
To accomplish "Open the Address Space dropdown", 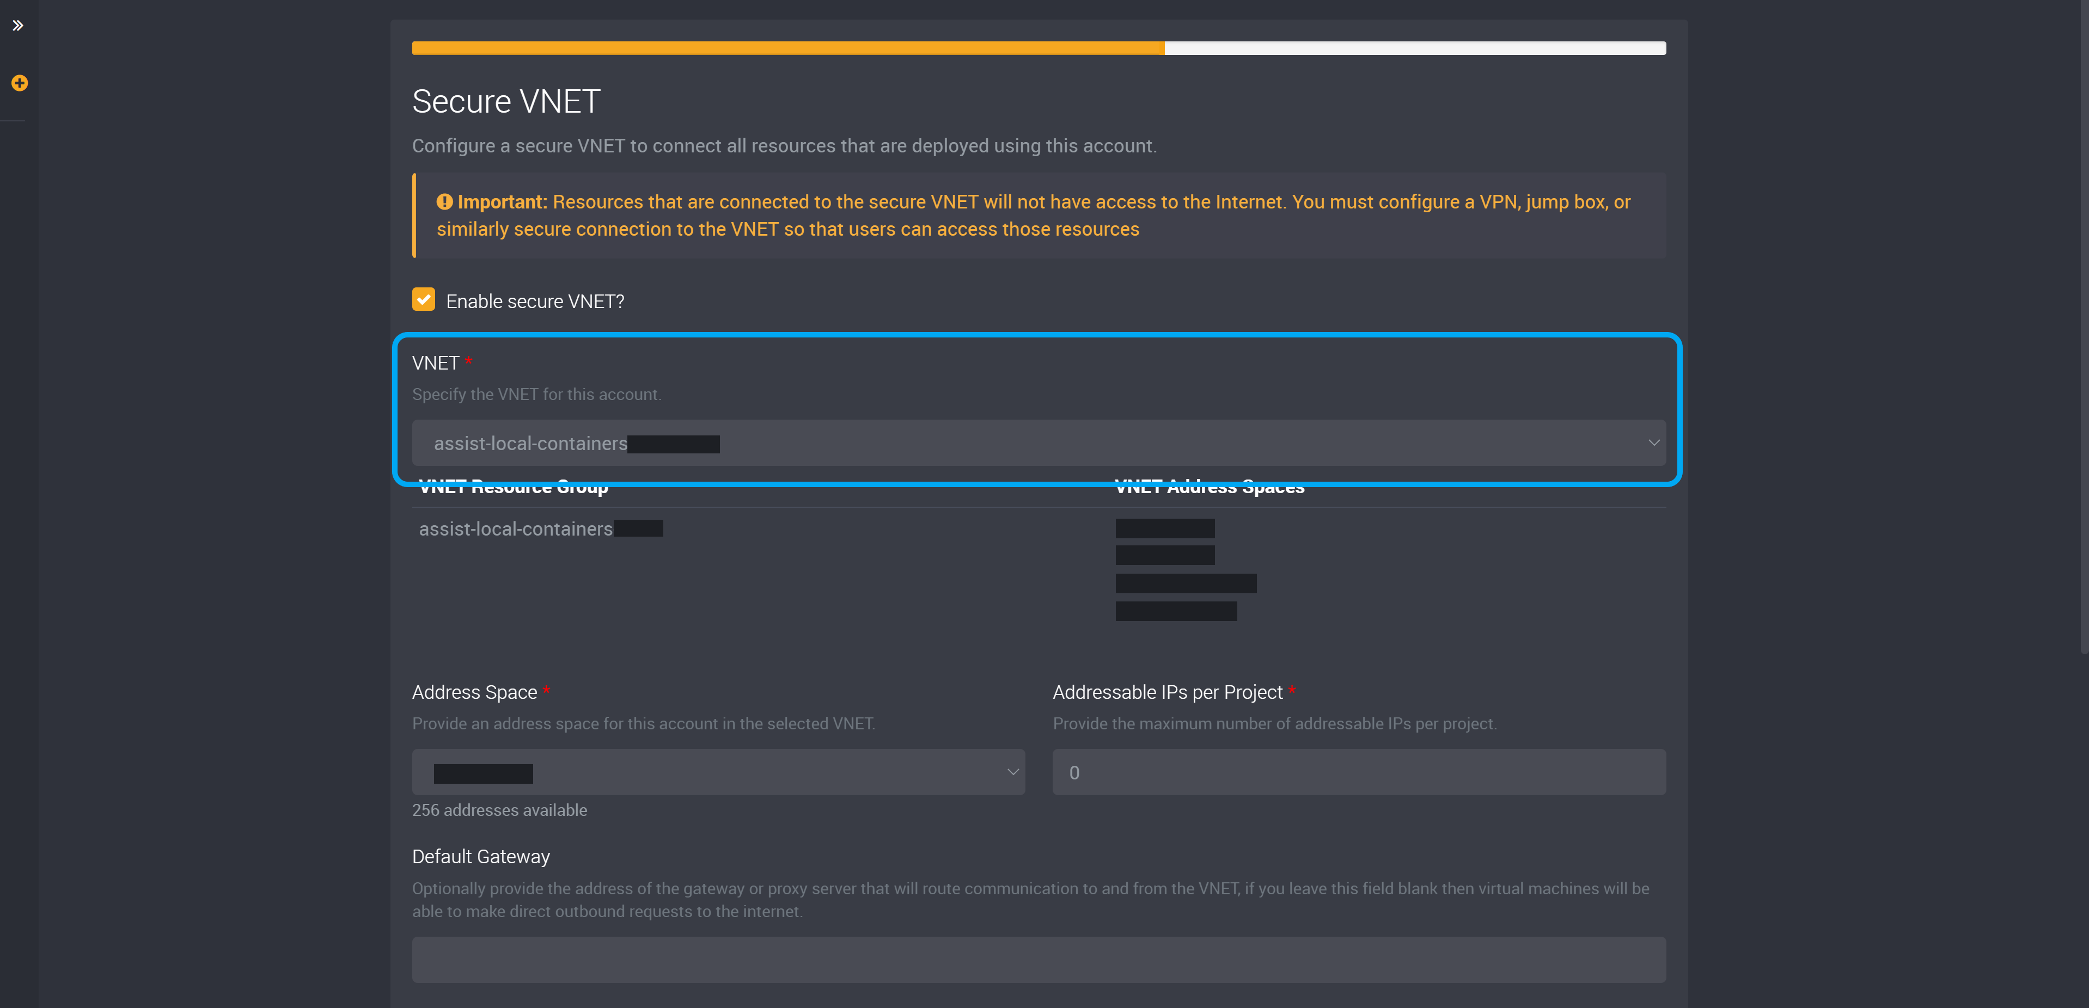I will tap(718, 771).
